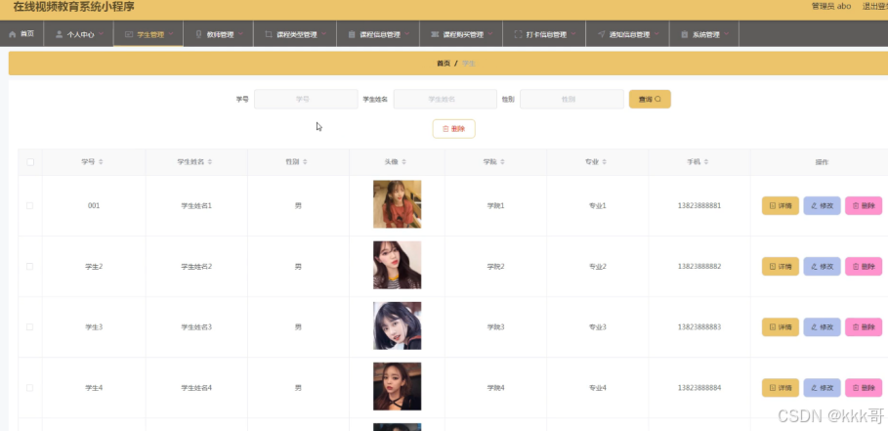Open avatar thumbnail of 学生3
888x431 pixels.
click(397, 325)
